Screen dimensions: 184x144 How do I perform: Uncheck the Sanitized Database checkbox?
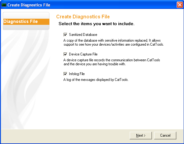(65, 35)
